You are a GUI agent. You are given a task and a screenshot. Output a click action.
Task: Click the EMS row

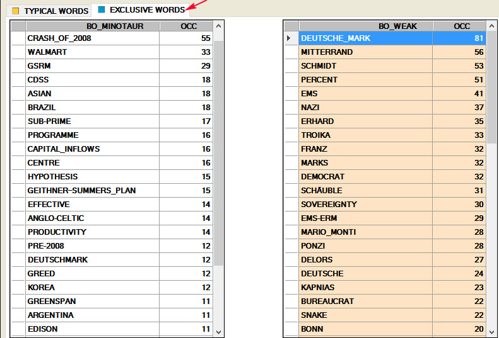tap(385, 93)
